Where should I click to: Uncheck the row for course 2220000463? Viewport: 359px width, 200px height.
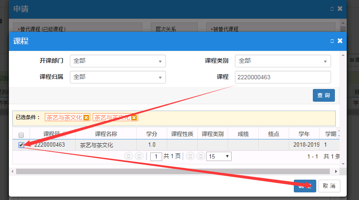coord(21,145)
